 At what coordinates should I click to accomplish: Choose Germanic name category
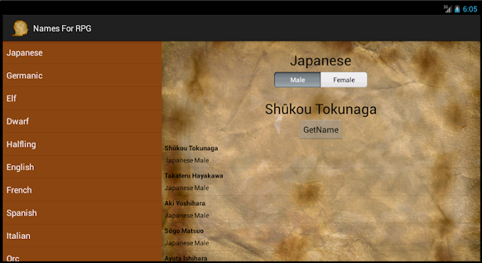click(82, 76)
